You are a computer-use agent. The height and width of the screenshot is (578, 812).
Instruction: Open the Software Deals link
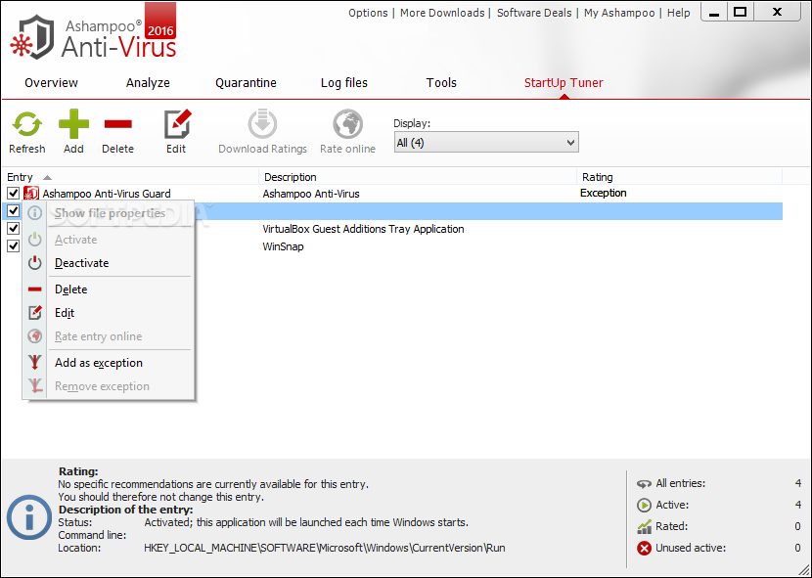[x=534, y=13]
